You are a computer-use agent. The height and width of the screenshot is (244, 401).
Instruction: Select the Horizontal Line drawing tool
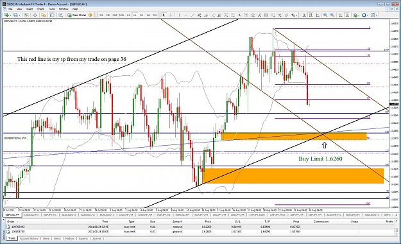pos(186,15)
